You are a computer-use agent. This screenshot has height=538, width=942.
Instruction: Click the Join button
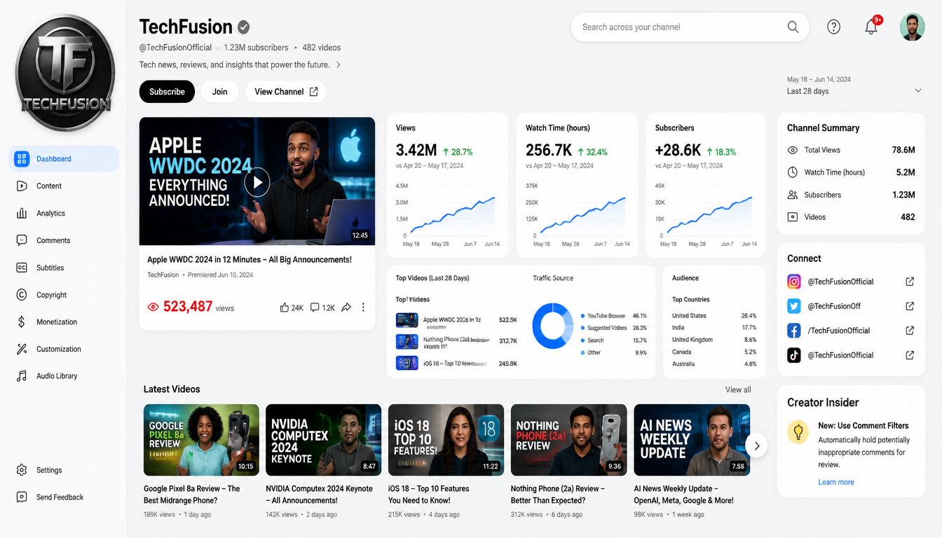point(220,92)
